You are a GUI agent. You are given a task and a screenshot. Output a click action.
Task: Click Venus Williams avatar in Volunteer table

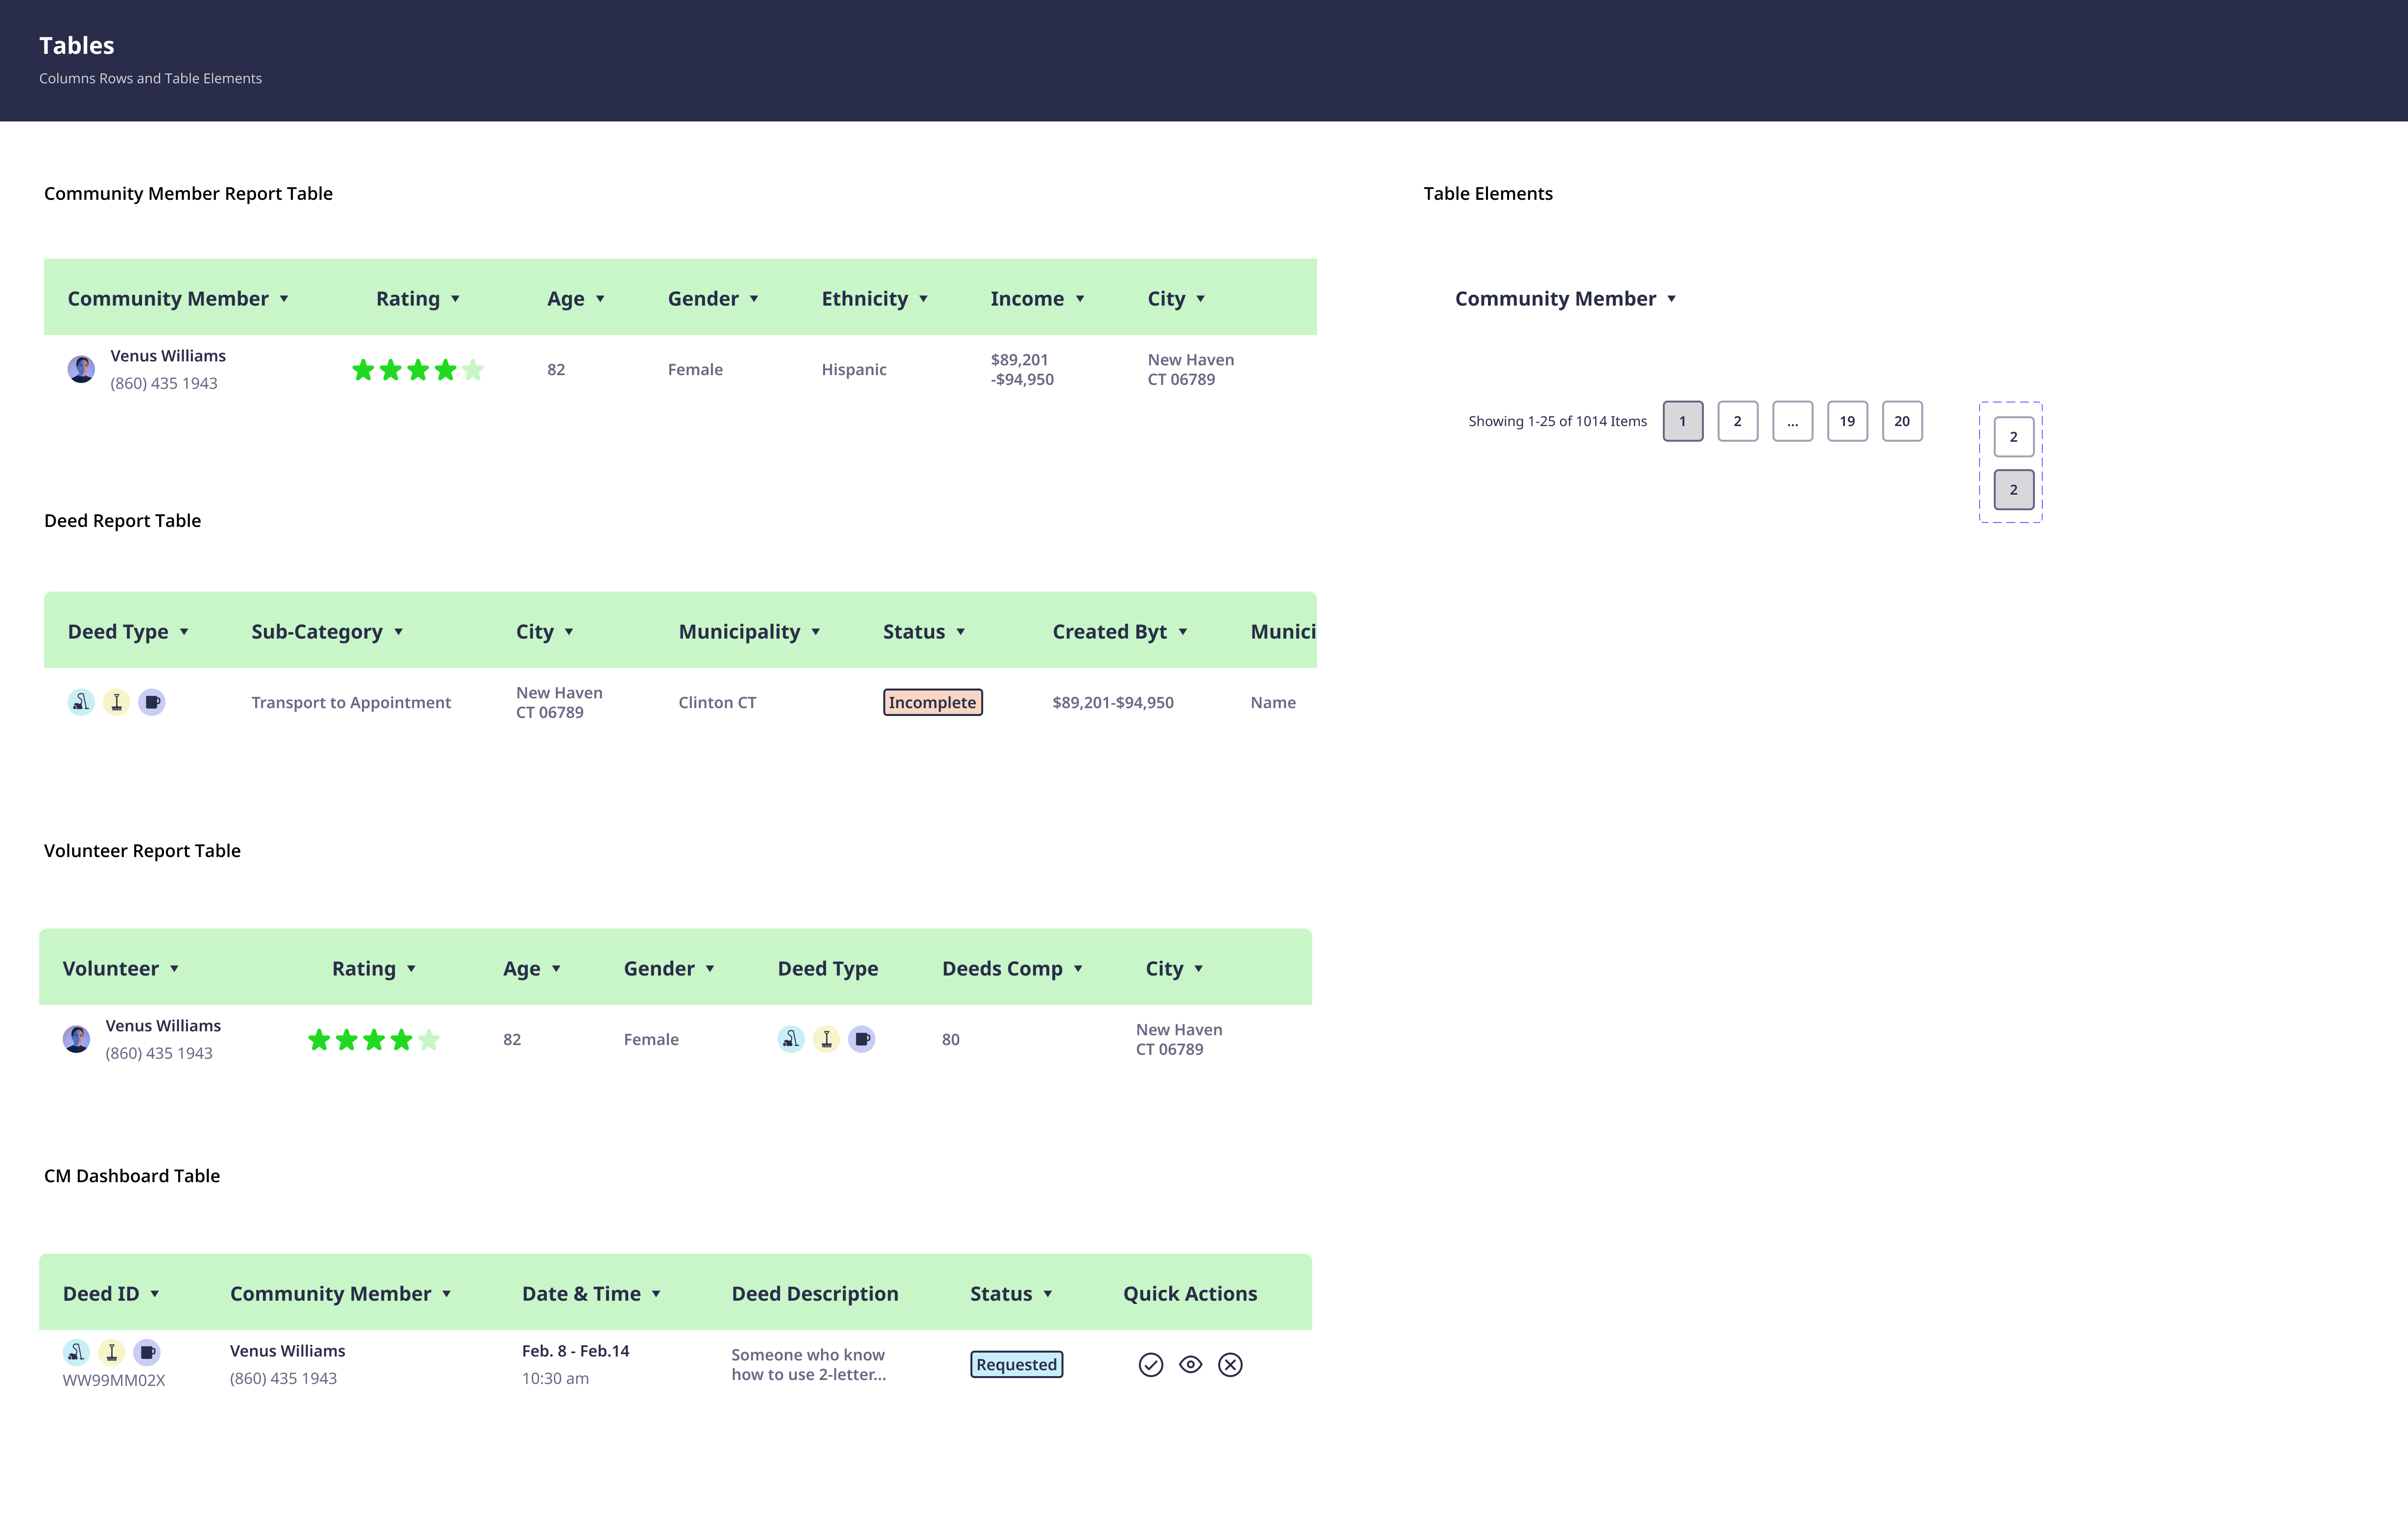(76, 1039)
